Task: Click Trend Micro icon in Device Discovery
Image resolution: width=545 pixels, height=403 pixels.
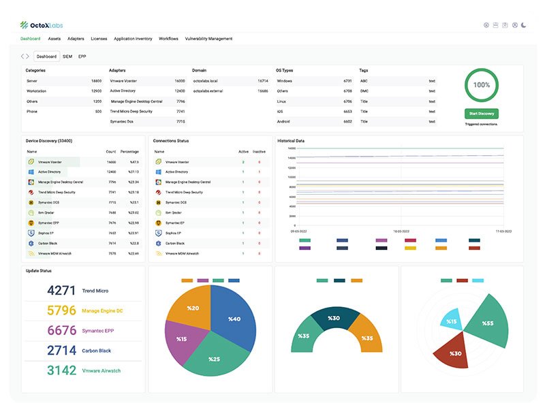Action: coord(31,192)
